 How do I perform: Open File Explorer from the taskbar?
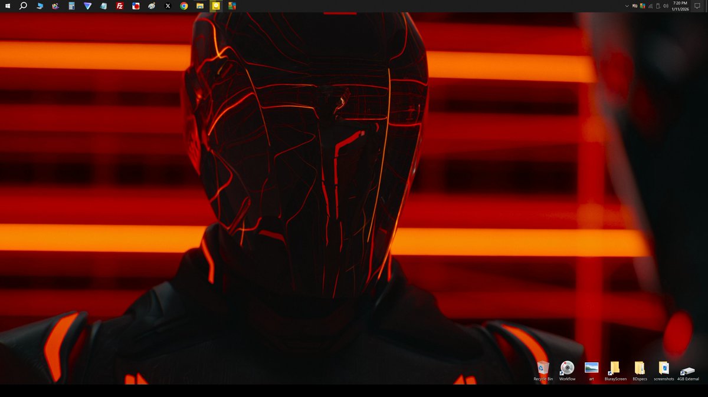[x=199, y=6]
